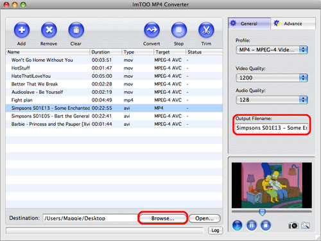Image resolution: width=321 pixels, height=241 pixels.
Task: Select the HateThatILoveYou file row
Action: point(114,76)
